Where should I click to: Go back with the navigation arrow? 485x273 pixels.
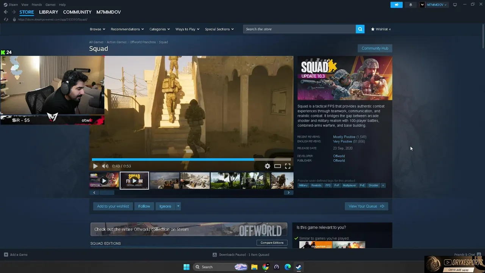[x=6, y=12]
